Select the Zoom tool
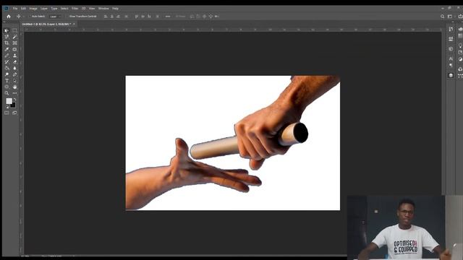Image resolution: width=463 pixels, height=260 pixels. [x=7, y=93]
